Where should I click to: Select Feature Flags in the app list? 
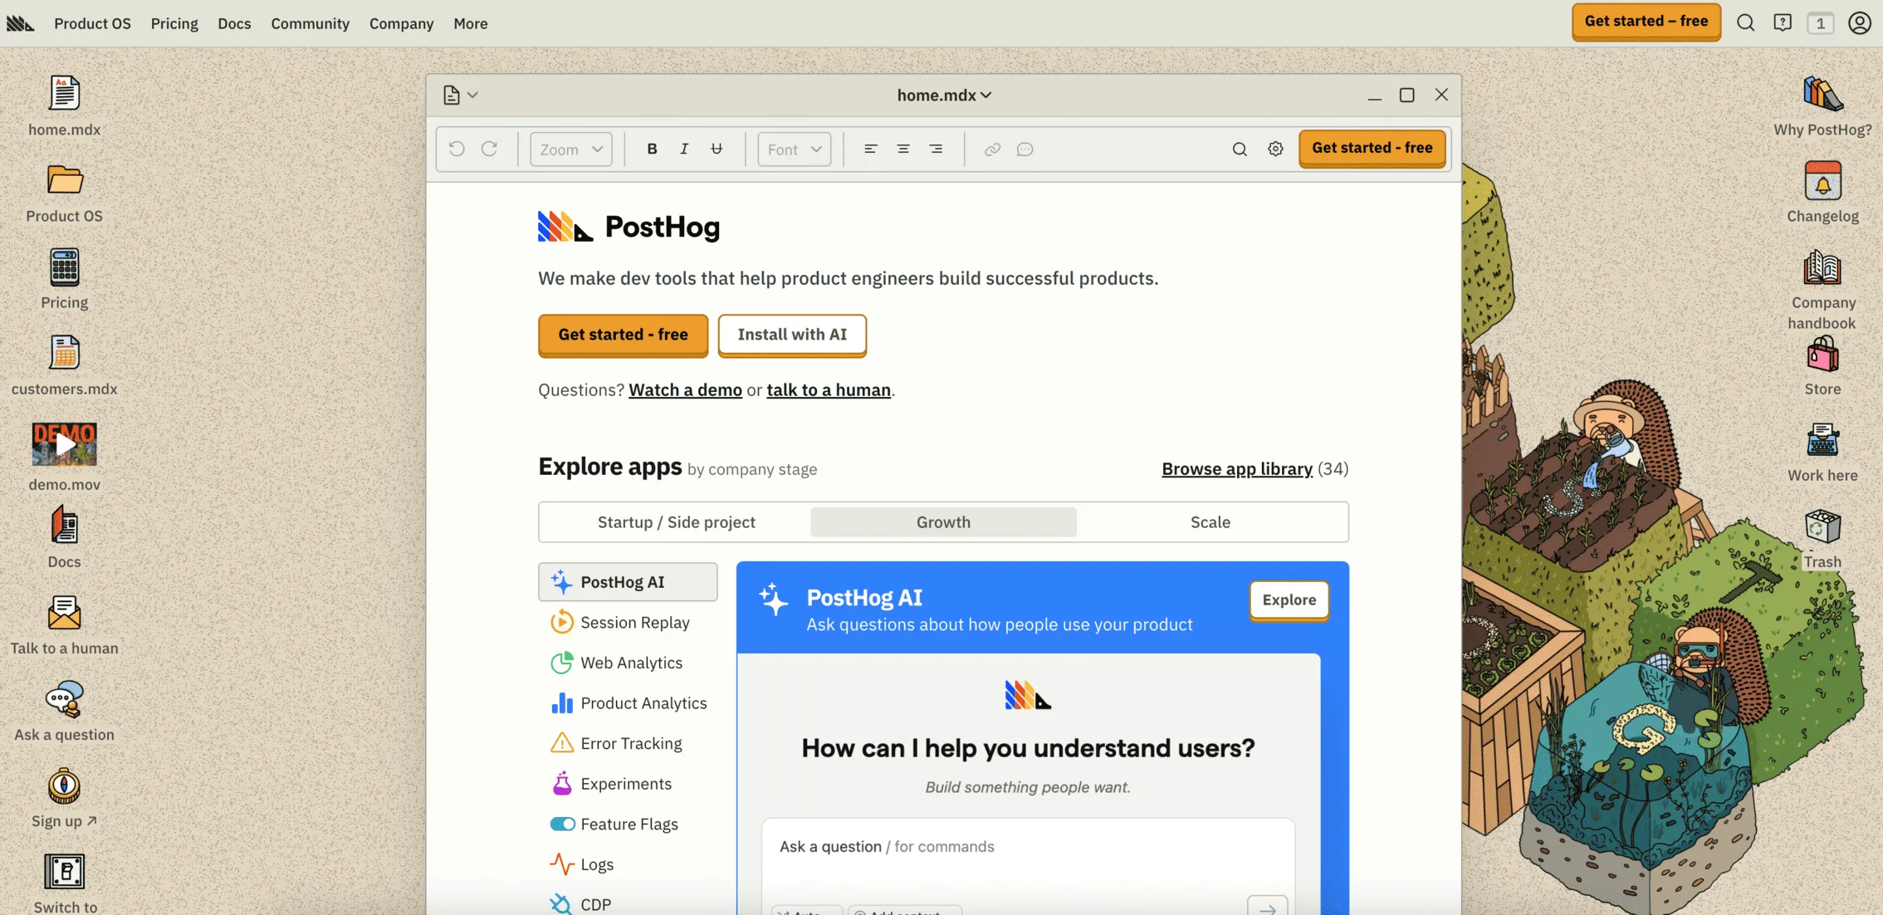(628, 824)
